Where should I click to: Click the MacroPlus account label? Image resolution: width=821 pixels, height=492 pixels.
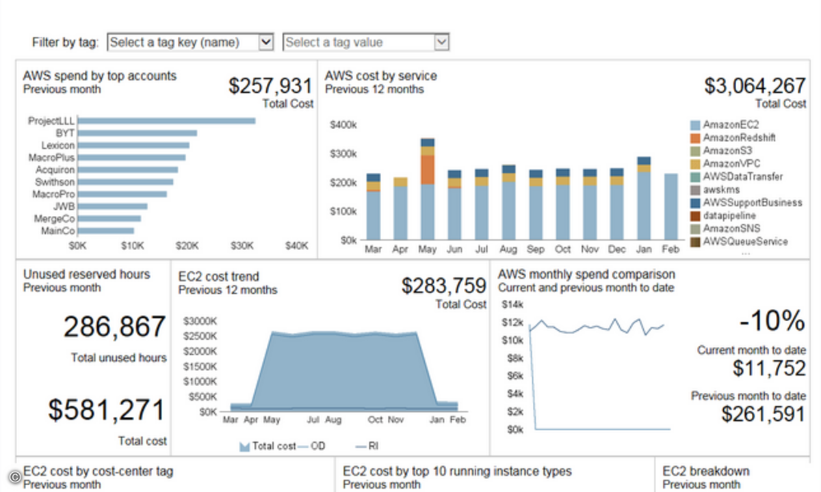51,158
